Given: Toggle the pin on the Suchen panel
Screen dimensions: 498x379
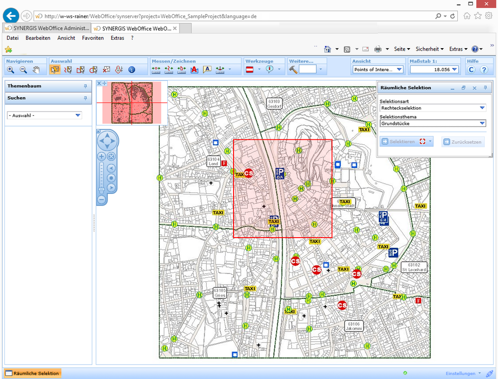Looking at the screenshot, I should 85,98.
